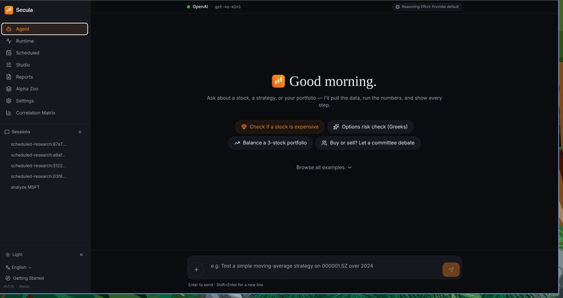Open the OpenAI provider selector
This screenshot has width=563, height=298.
click(x=198, y=7)
